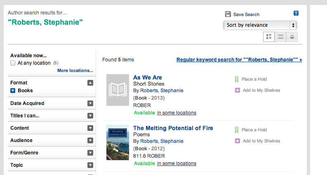The image size is (327, 175).
Task: Switch to detailed list view icon
Action: click(269, 37)
